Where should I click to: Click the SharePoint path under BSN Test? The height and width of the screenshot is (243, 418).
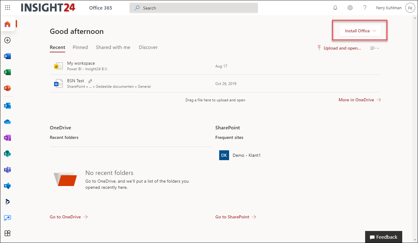109,87
